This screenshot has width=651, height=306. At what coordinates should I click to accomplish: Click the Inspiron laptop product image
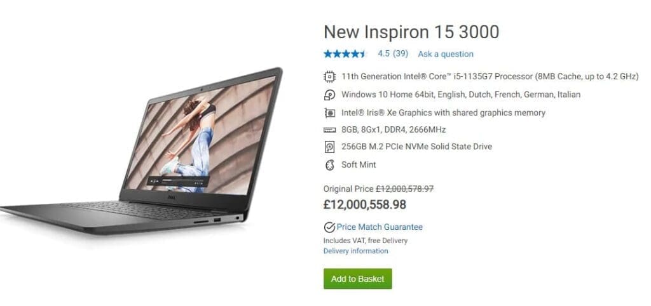coord(141,151)
